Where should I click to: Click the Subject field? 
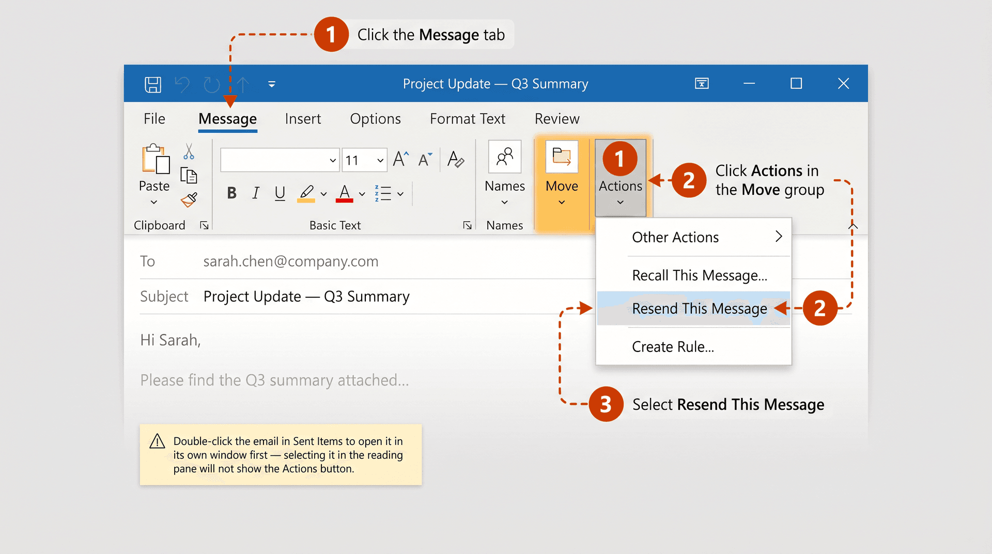pos(306,296)
